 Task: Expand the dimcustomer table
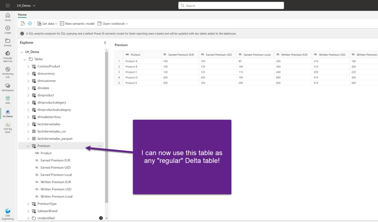pyautogui.click(x=28, y=81)
